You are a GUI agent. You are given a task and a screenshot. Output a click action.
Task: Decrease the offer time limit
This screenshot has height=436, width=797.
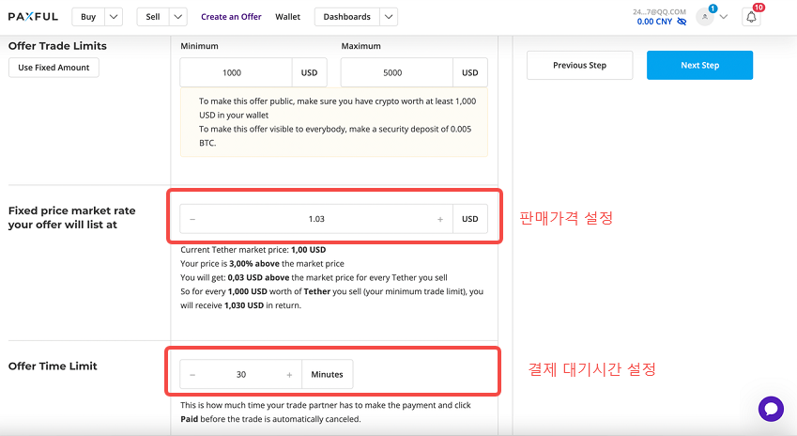coord(192,375)
